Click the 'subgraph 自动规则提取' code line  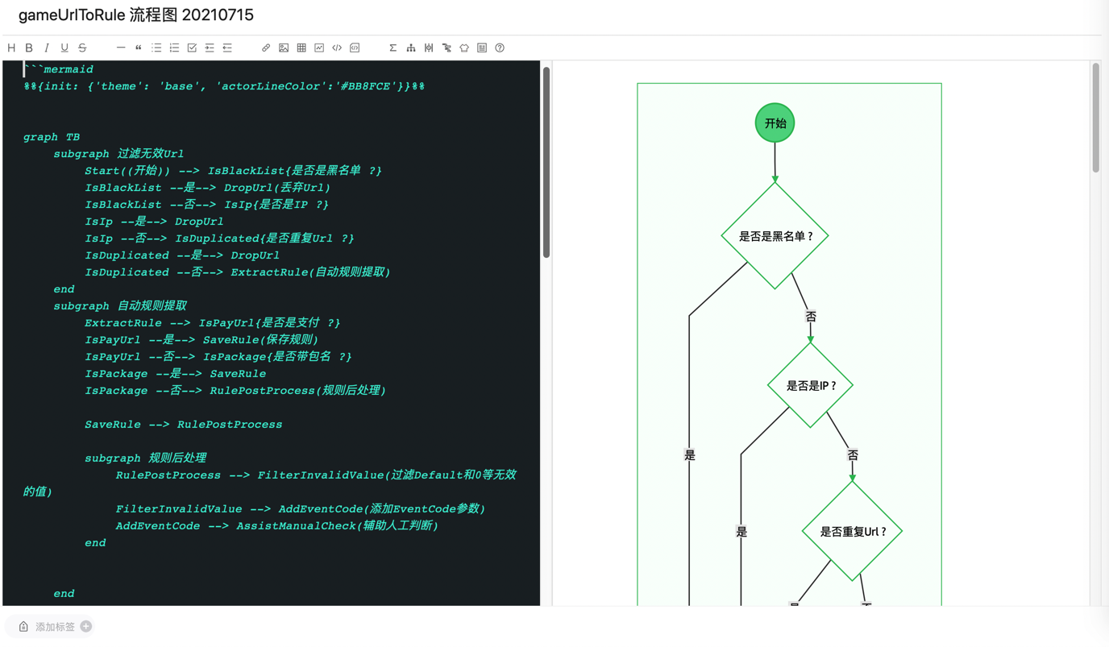(x=120, y=306)
